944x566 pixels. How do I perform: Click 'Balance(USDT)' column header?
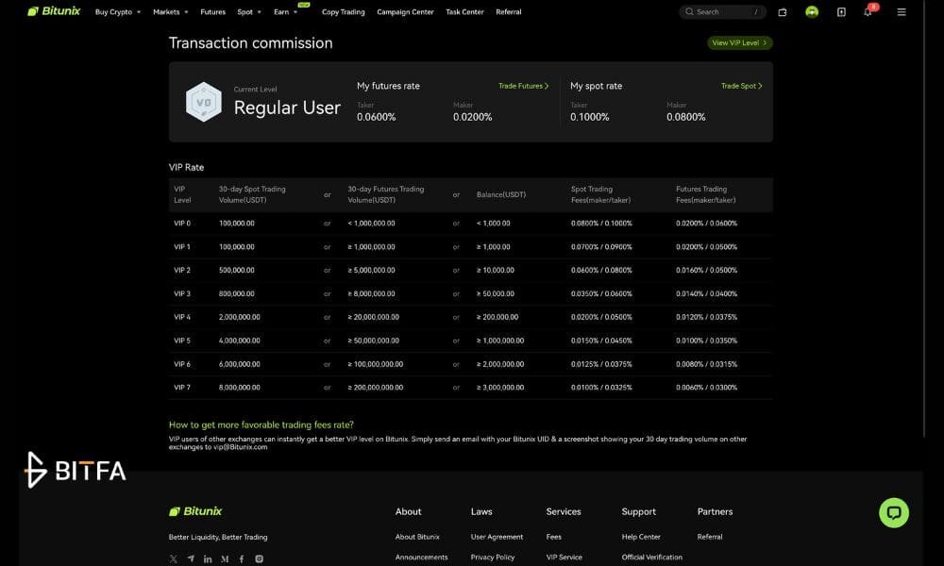501,194
